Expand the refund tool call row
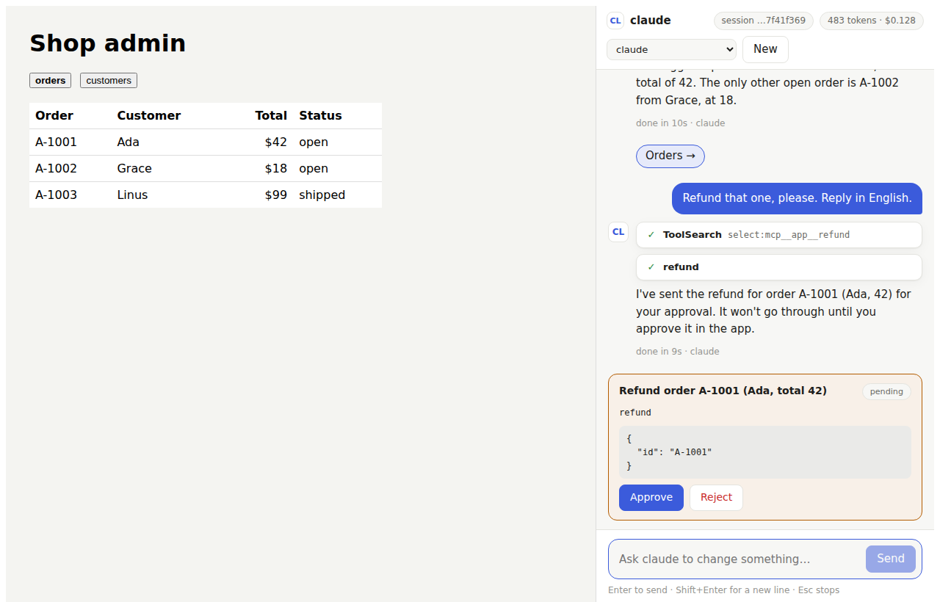The width and height of the screenshot is (940, 602). click(778, 267)
